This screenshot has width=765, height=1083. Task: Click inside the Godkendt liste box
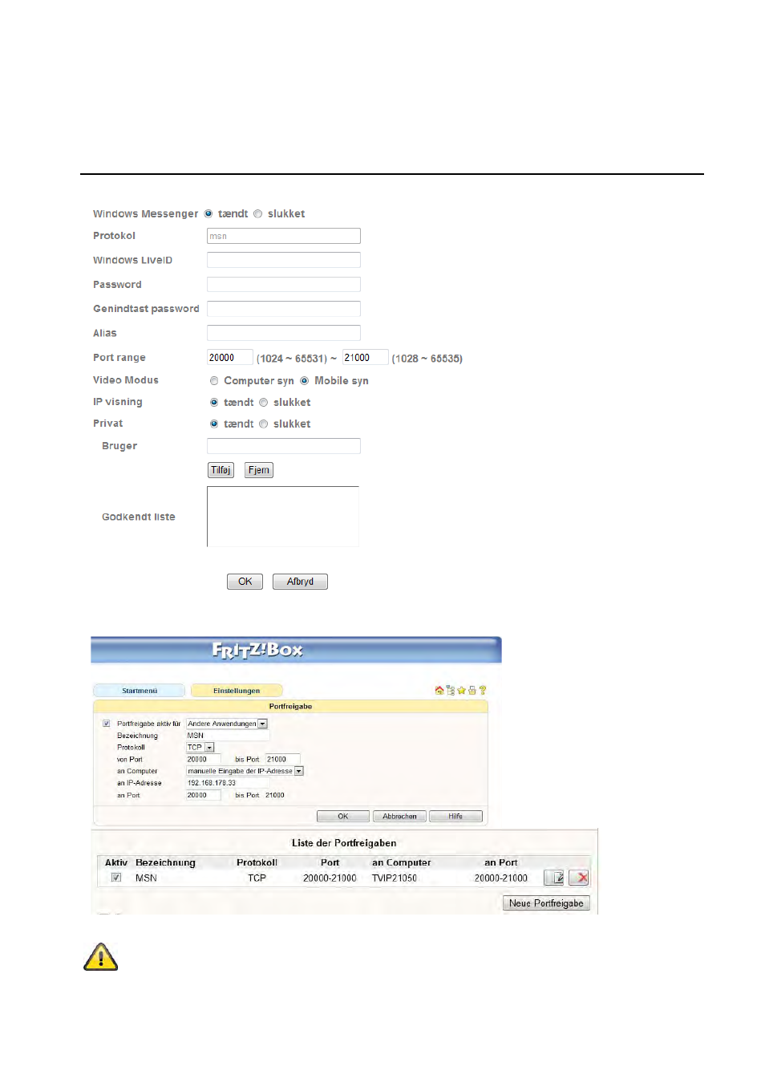coord(283,517)
